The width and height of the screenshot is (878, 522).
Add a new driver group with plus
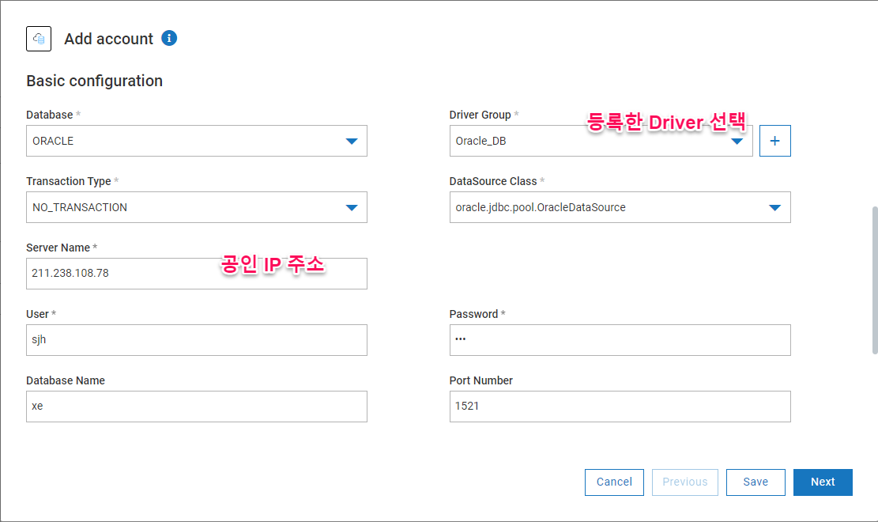click(774, 141)
